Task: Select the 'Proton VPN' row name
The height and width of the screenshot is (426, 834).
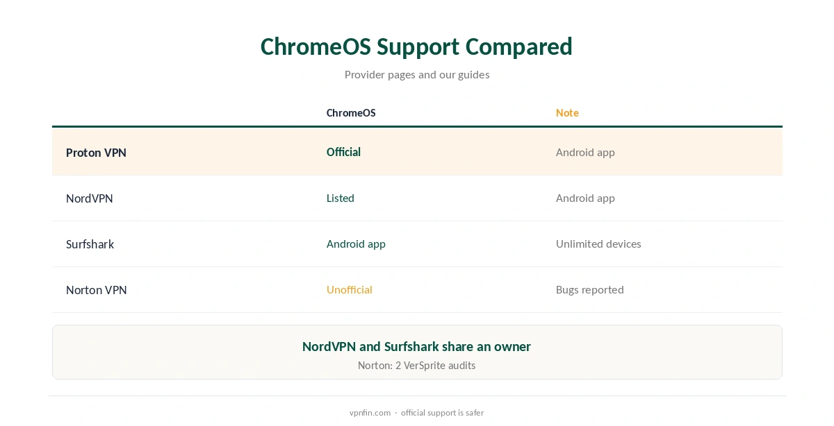Action: tap(96, 153)
